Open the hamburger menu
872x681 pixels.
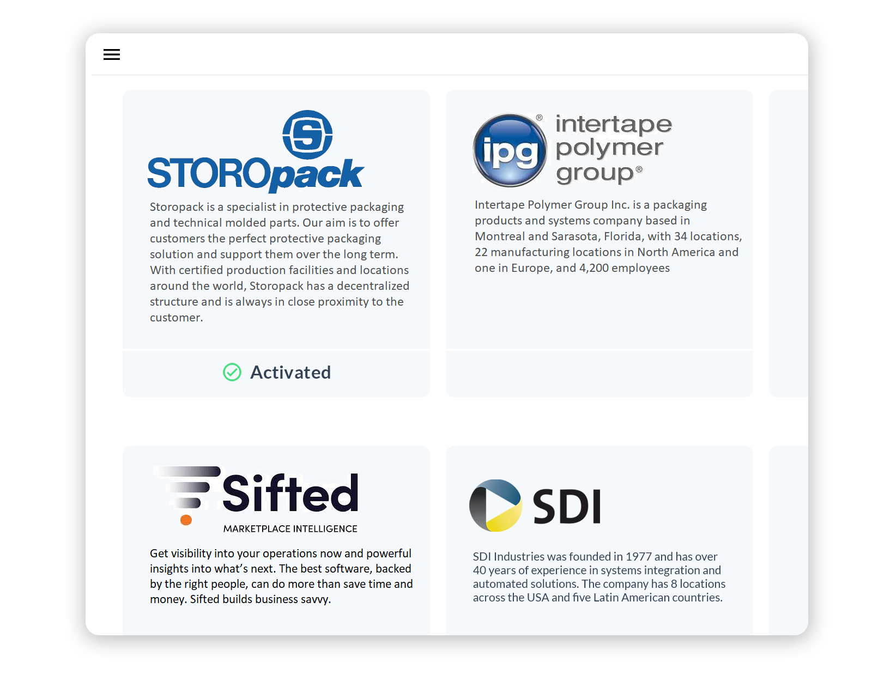(x=111, y=54)
